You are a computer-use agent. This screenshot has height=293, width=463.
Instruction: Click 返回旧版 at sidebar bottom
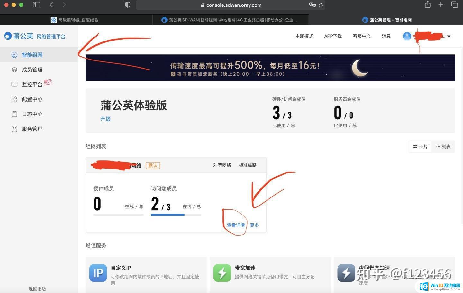(37, 289)
